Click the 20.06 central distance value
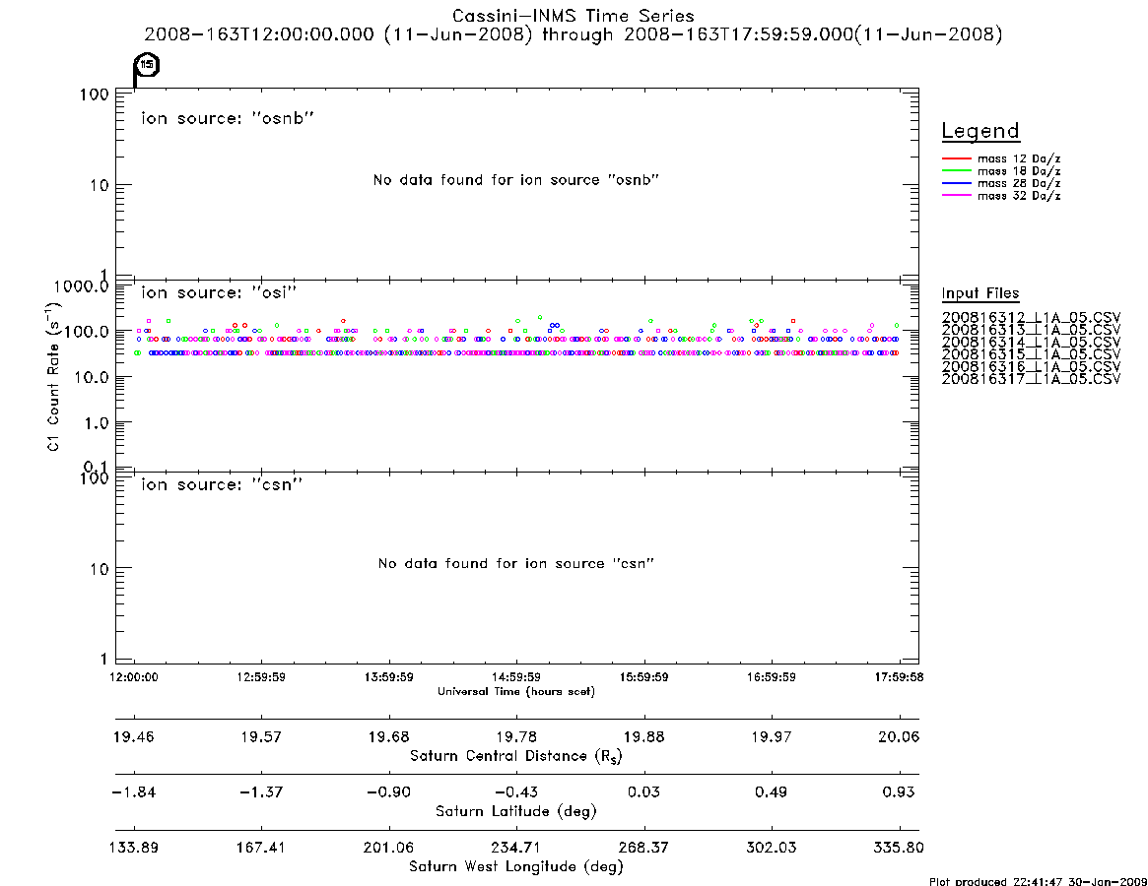Viewport: 1148px width, 886px height. tap(899, 736)
